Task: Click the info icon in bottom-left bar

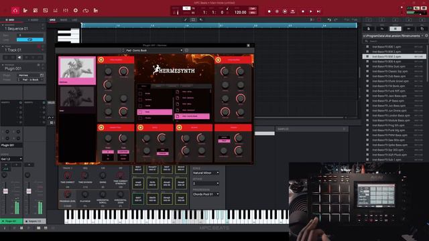Action: click(x=5, y=228)
